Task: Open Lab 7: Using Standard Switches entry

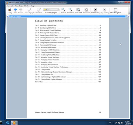Action: pos(68,40)
